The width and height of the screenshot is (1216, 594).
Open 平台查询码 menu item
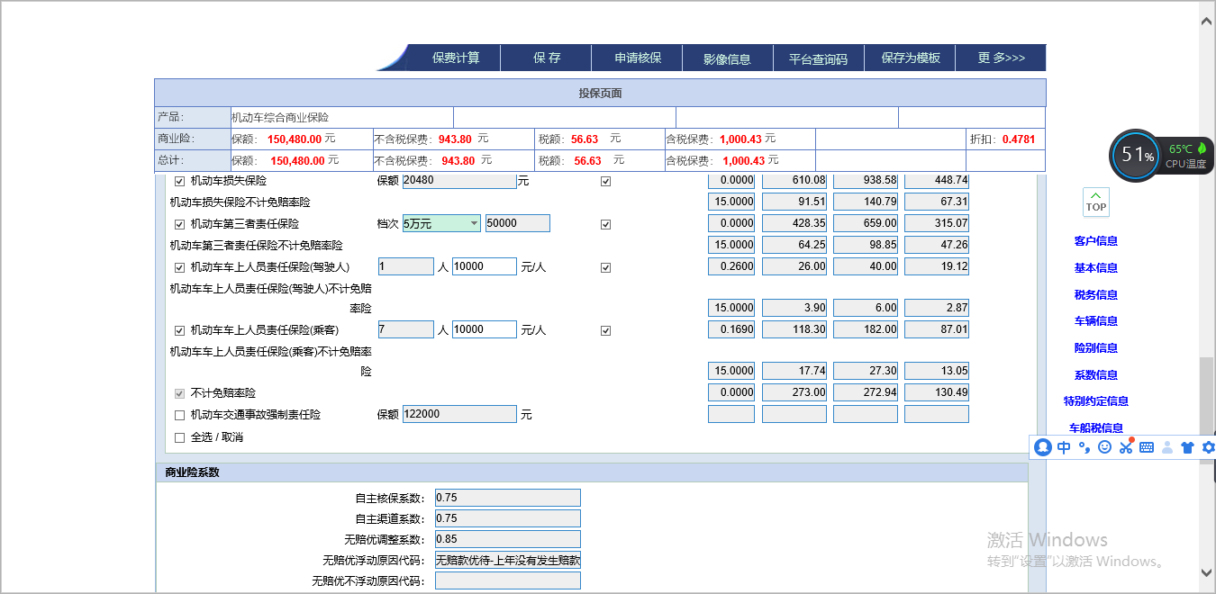coord(819,58)
